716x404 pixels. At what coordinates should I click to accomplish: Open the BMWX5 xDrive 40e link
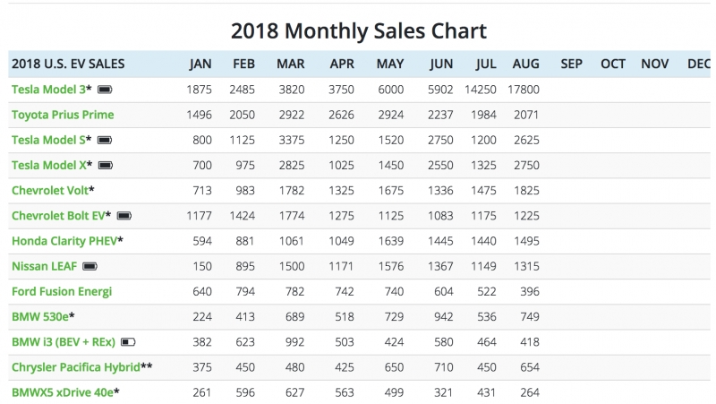pyautogui.click(x=63, y=392)
